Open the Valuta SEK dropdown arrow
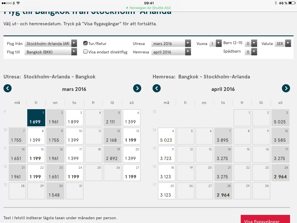 point(287,43)
